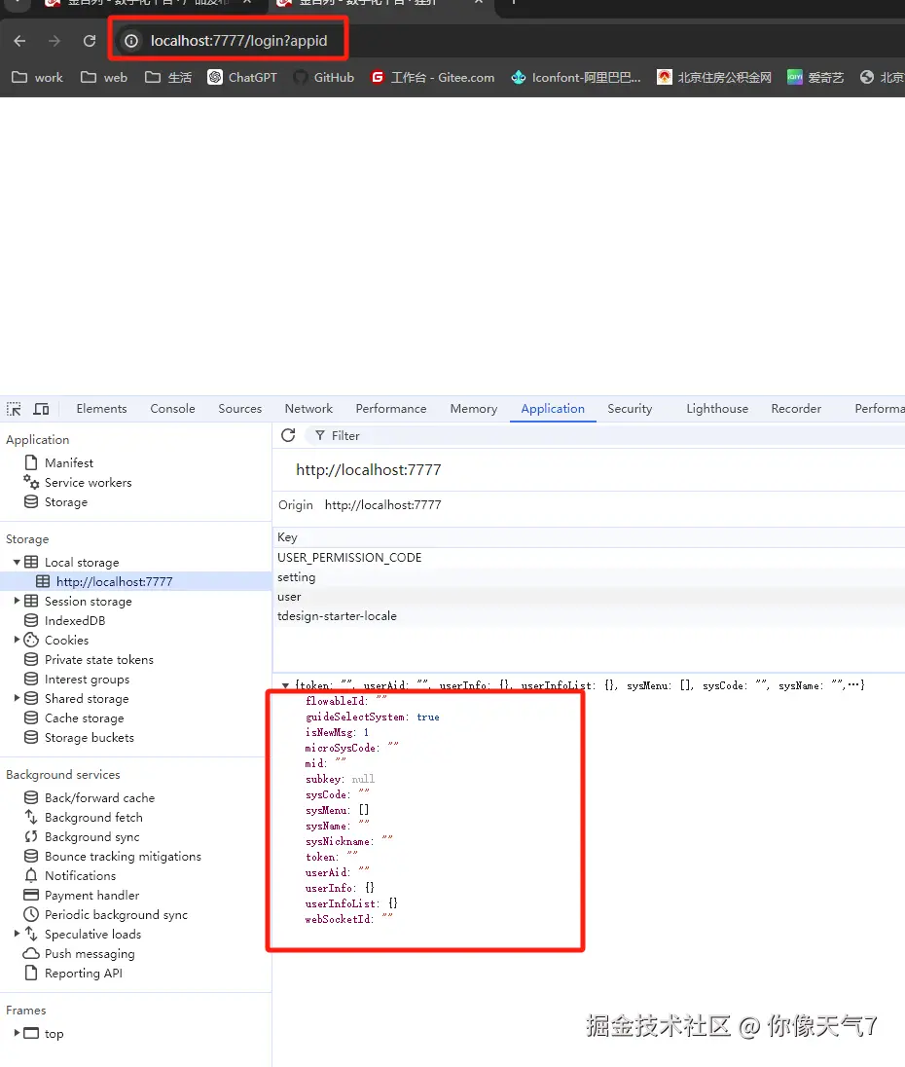Toggle the device toolbar icon
The width and height of the screenshot is (905, 1067).
[x=42, y=409]
